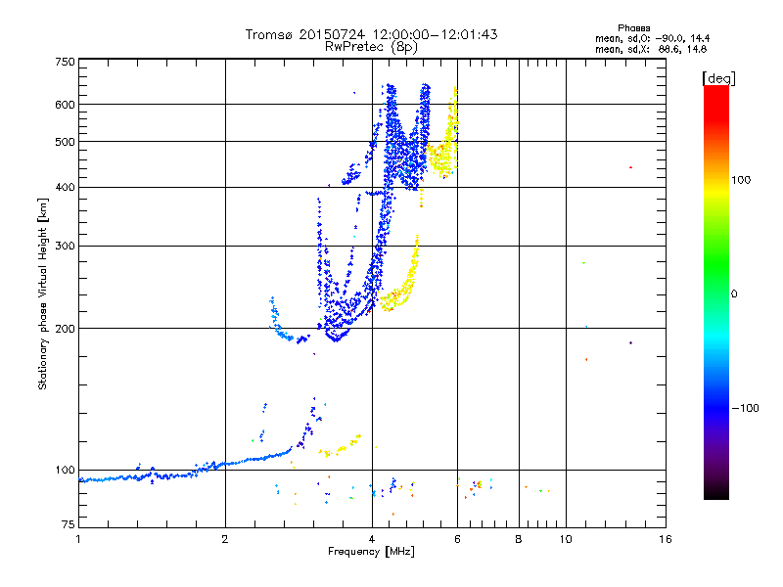The image size is (783, 587).
Task: Click the y-axis tick label '500'
Action: (66, 142)
